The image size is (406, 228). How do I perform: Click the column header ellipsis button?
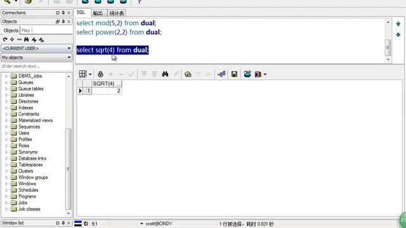coord(119,84)
